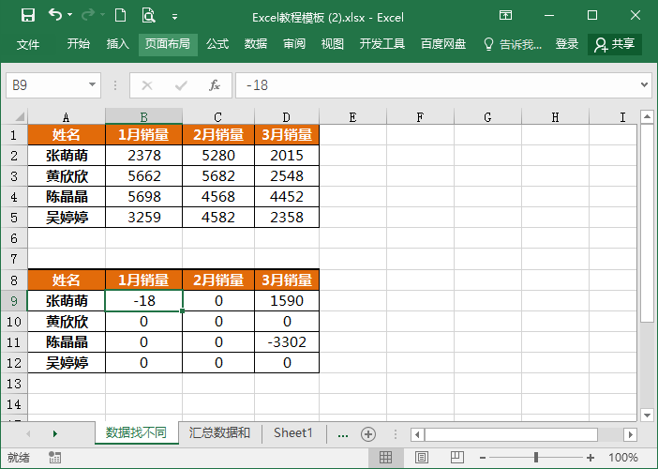Open Customize Quick Access Toolbar dropdown
This screenshot has height=469, width=658.
(x=175, y=16)
